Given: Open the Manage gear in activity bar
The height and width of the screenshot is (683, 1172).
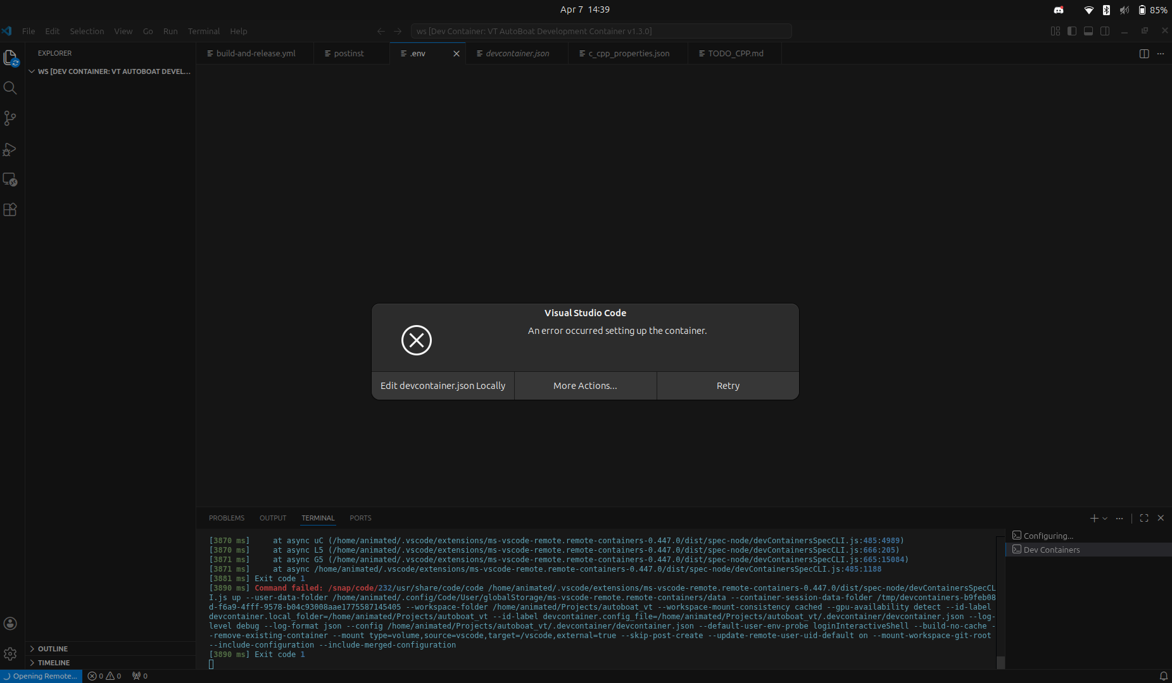Looking at the screenshot, I should pos(10,654).
